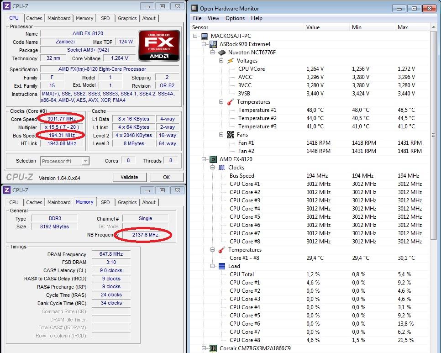
Task: Select the CPU Core #5 clock row
Action: pyautogui.click(x=310, y=217)
